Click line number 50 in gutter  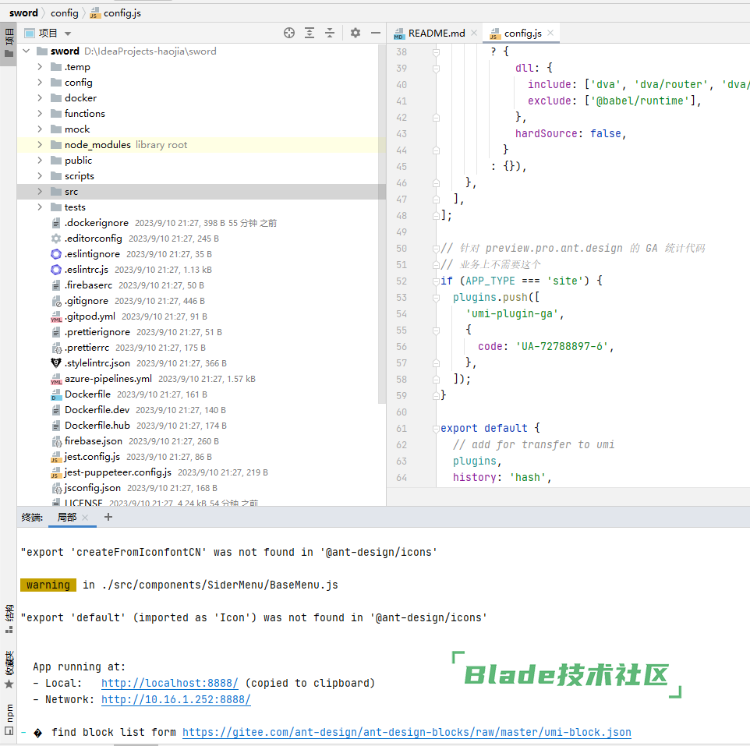click(x=402, y=249)
